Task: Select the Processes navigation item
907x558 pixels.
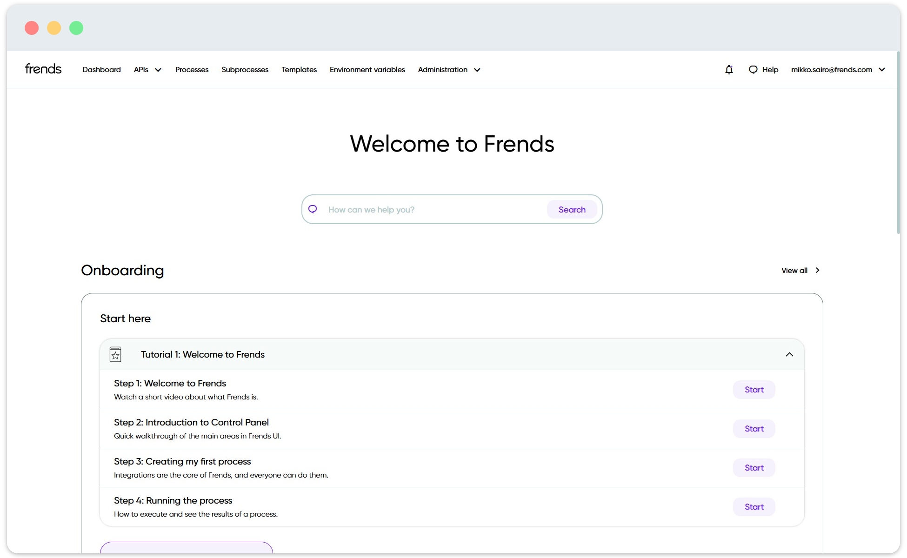Action: 192,69
